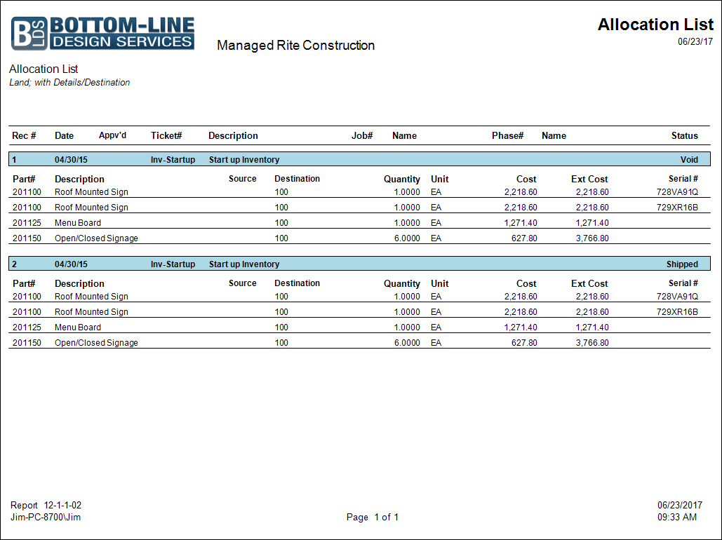Image resolution: width=722 pixels, height=540 pixels.
Task: Select Open/Closed Signage description in Void record
Action: (x=96, y=238)
